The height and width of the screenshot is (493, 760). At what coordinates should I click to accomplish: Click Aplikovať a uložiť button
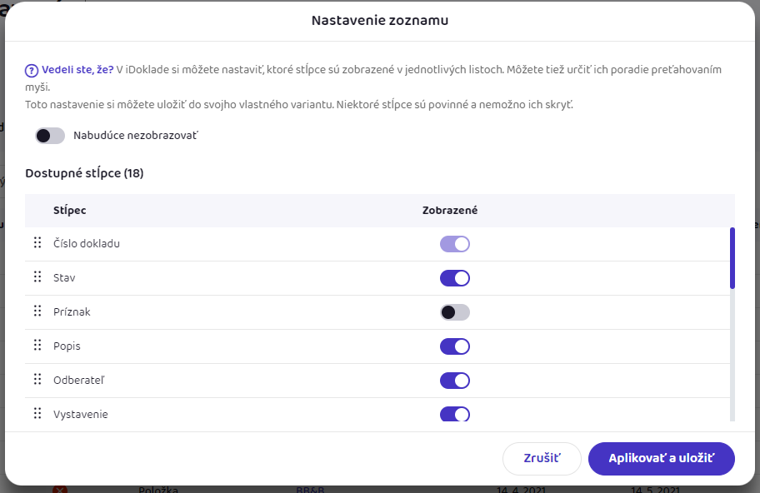point(661,459)
